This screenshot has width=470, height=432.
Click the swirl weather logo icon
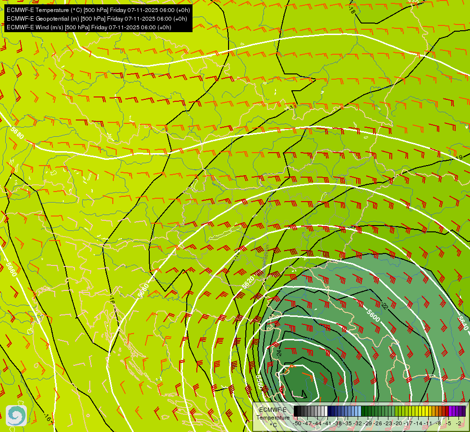(x=16, y=416)
